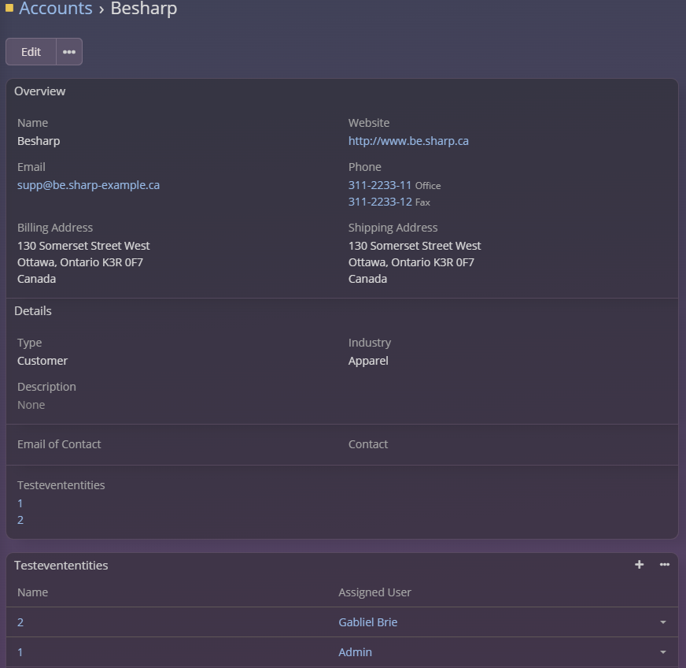686x668 pixels.
Task: Open record 2 in Testevententities list
Action: click(20, 622)
